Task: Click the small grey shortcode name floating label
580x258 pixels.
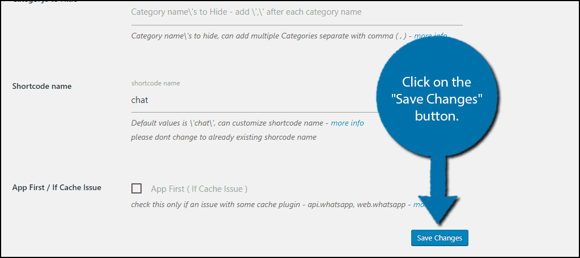Action: (155, 83)
